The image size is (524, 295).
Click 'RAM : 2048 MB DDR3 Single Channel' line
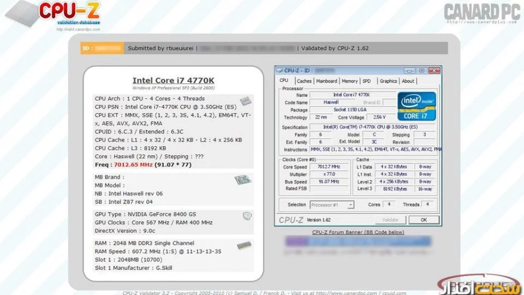(144, 243)
